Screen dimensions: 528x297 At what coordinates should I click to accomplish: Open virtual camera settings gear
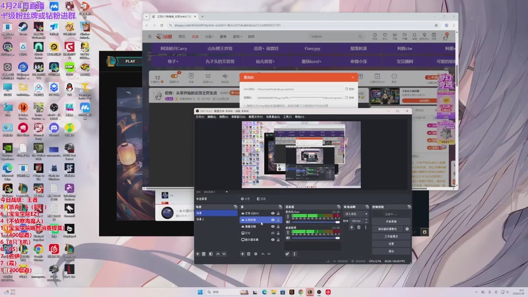point(407,229)
